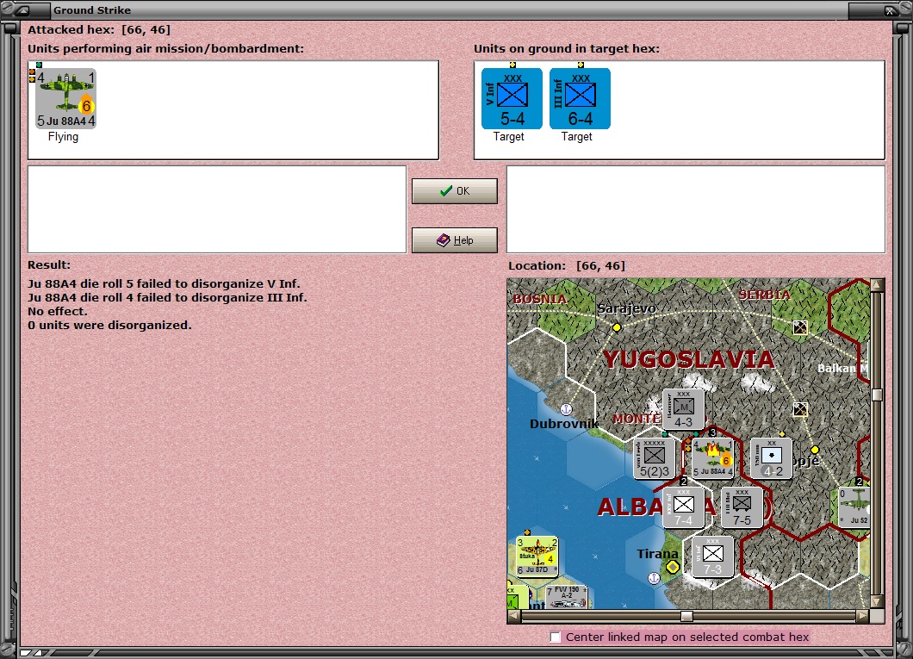Select the Ju 88A4 bomber counter labeled Flying
Screen dimensions: 913x659
(65, 98)
